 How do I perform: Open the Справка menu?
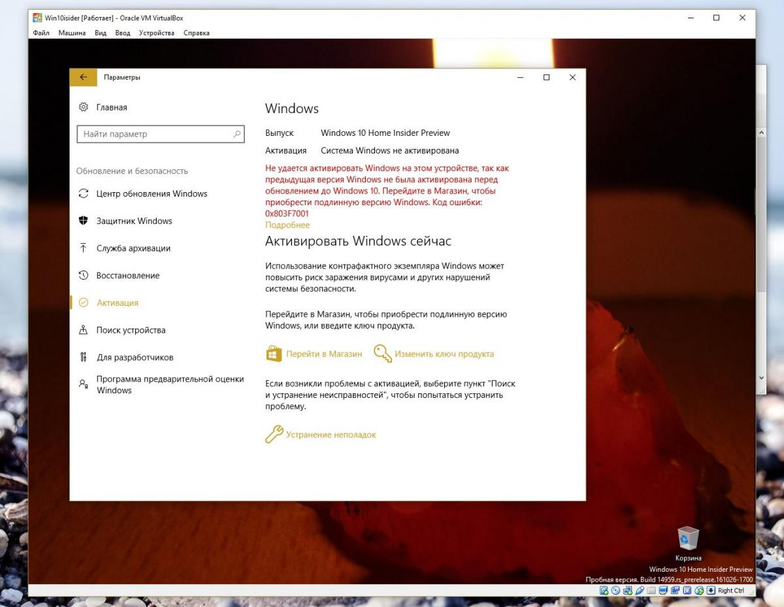click(x=196, y=33)
